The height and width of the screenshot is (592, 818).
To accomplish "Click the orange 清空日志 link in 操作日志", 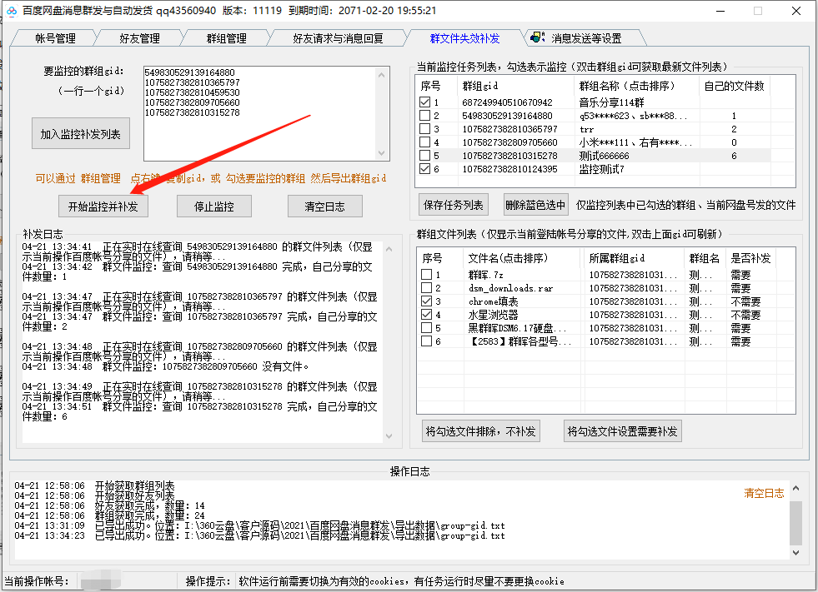I will (x=764, y=492).
